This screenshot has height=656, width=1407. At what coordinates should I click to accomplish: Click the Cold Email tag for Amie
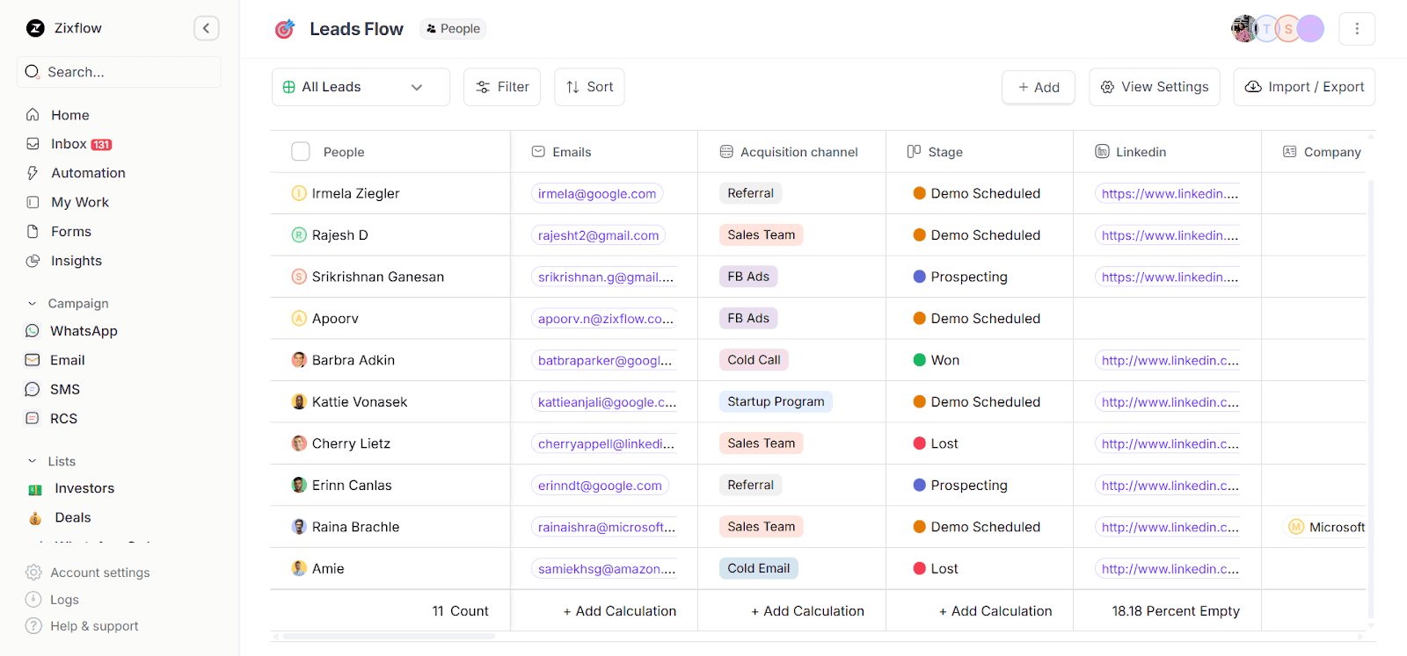click(758, 568)
